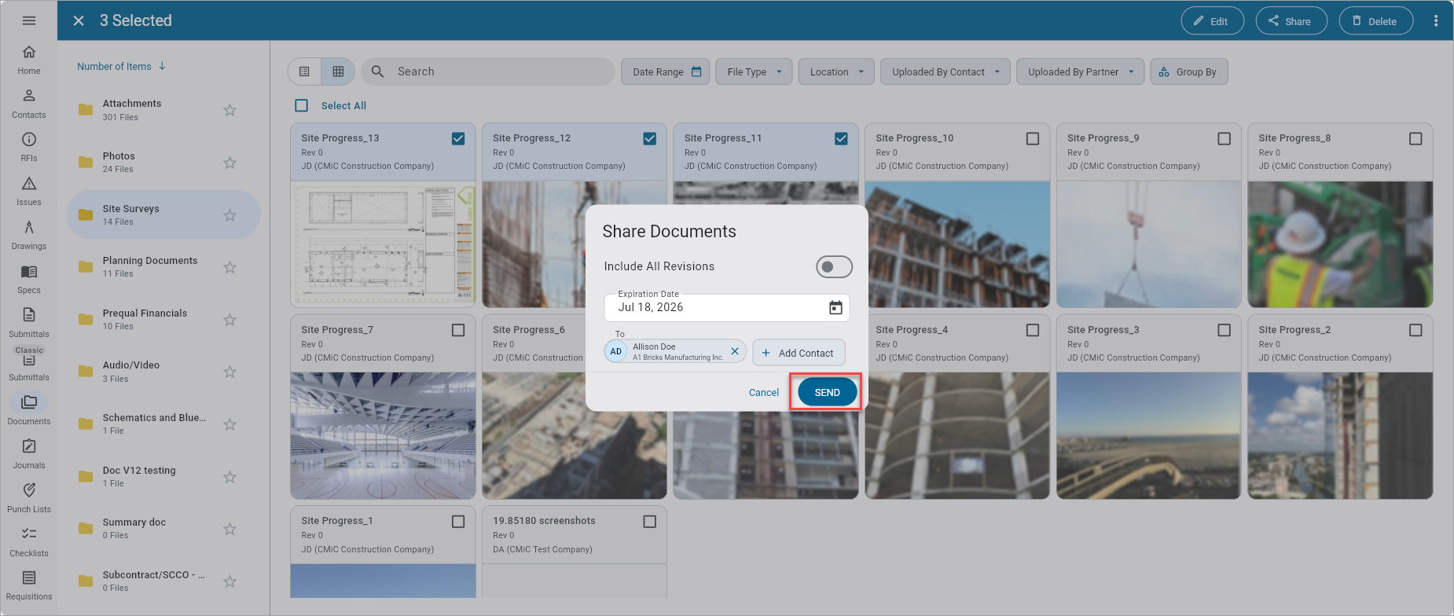Screen dimensions: 1454x616
Task: Open RFIs from the sidebar
Action: (29, 147)
